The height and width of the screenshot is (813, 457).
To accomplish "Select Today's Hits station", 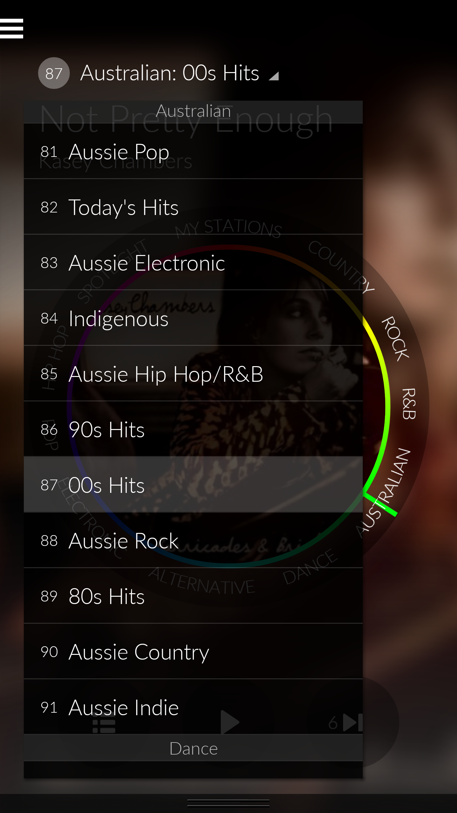I will click(x=193, y=207).
